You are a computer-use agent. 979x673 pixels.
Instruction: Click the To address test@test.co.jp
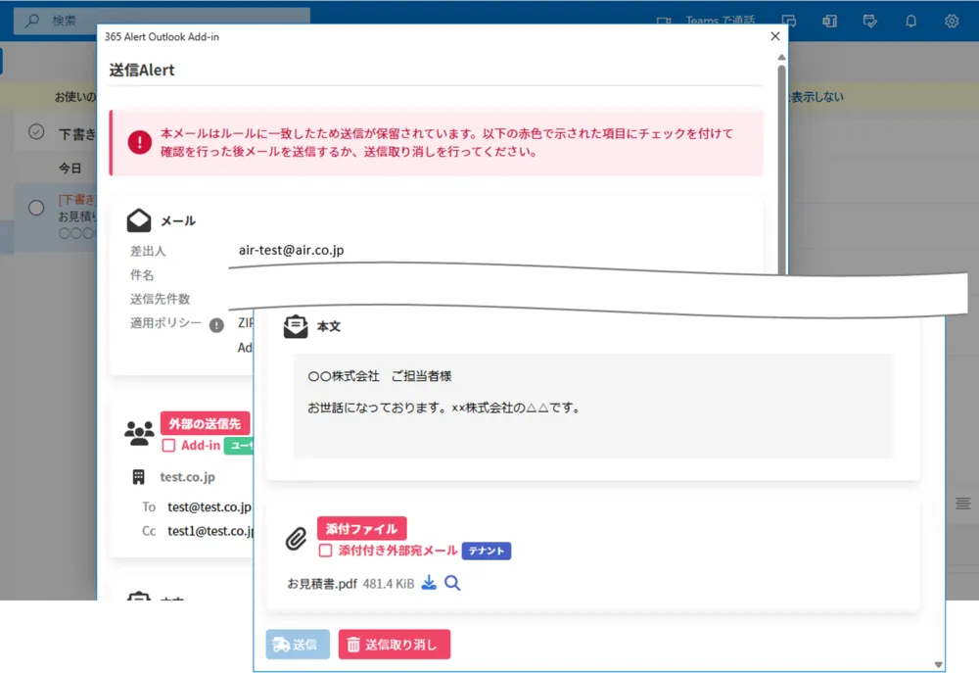(x=210, y=506)
